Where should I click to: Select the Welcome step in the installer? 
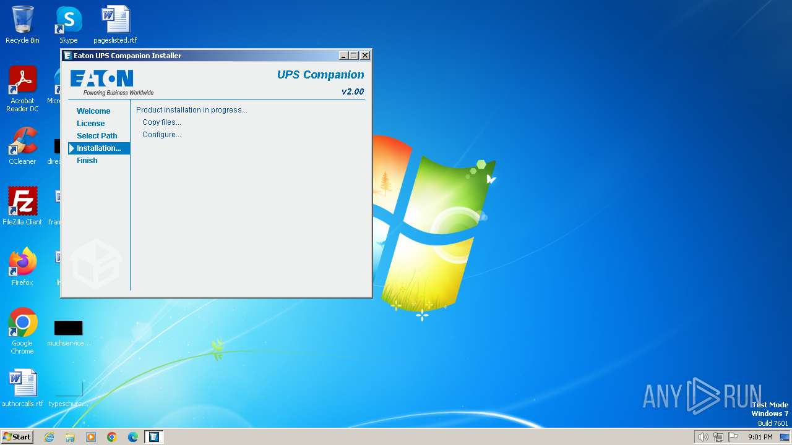pyautogui.click(x=93, y=111)
